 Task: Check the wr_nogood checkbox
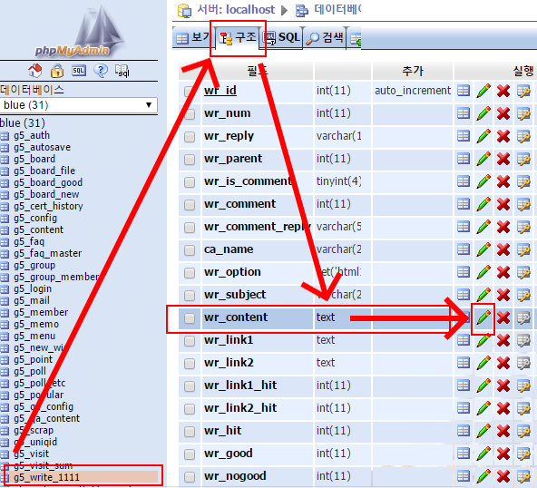[190, 477]
